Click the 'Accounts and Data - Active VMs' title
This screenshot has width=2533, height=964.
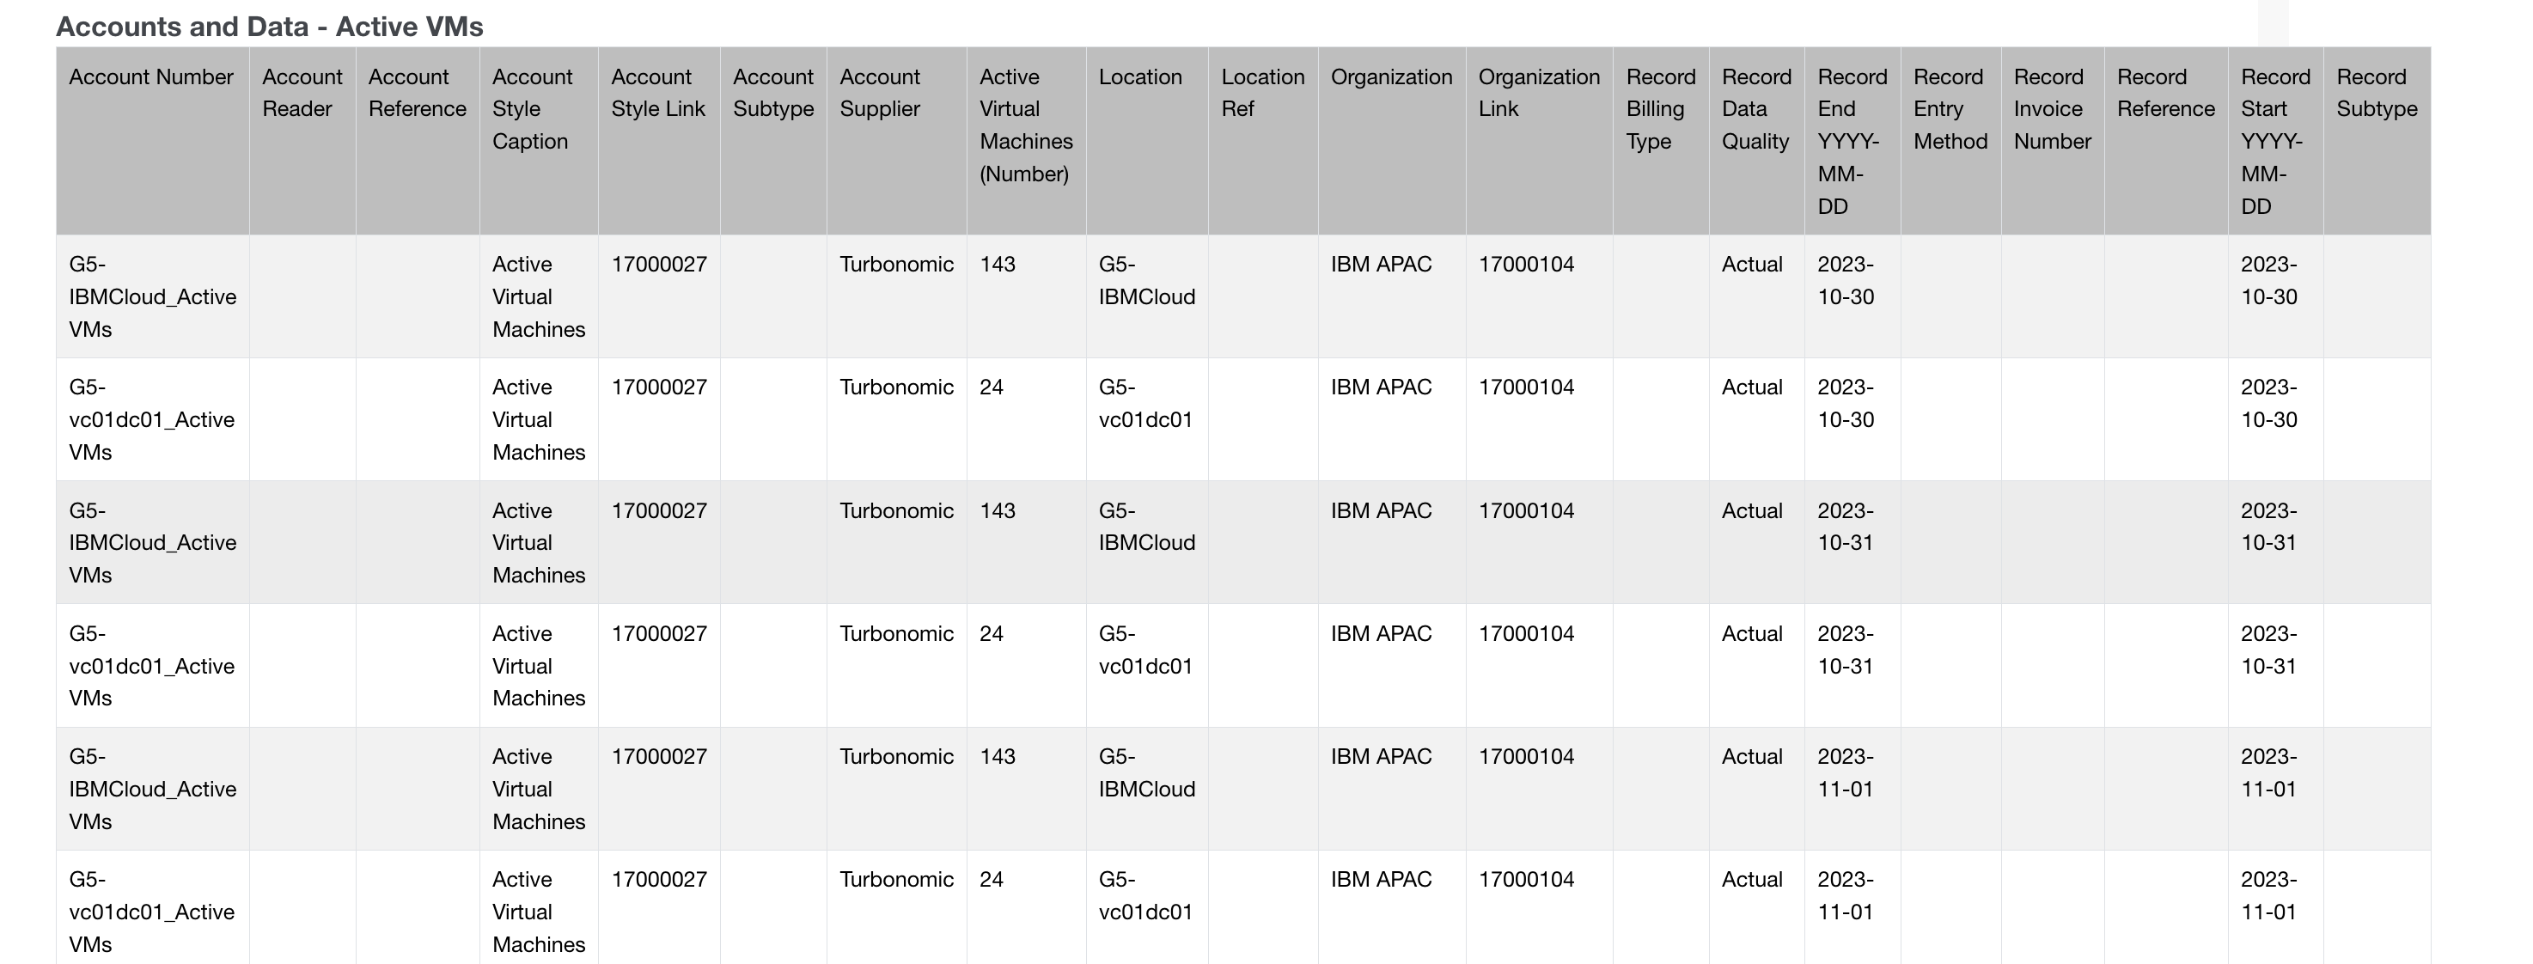coord(270,27)
